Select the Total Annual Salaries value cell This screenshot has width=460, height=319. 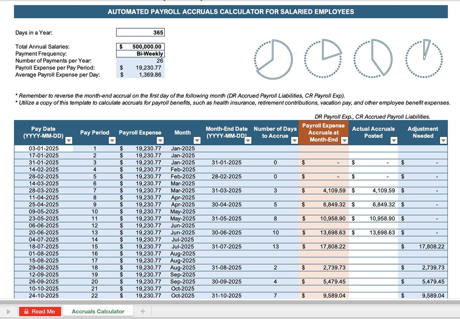(x=140, y=47)
